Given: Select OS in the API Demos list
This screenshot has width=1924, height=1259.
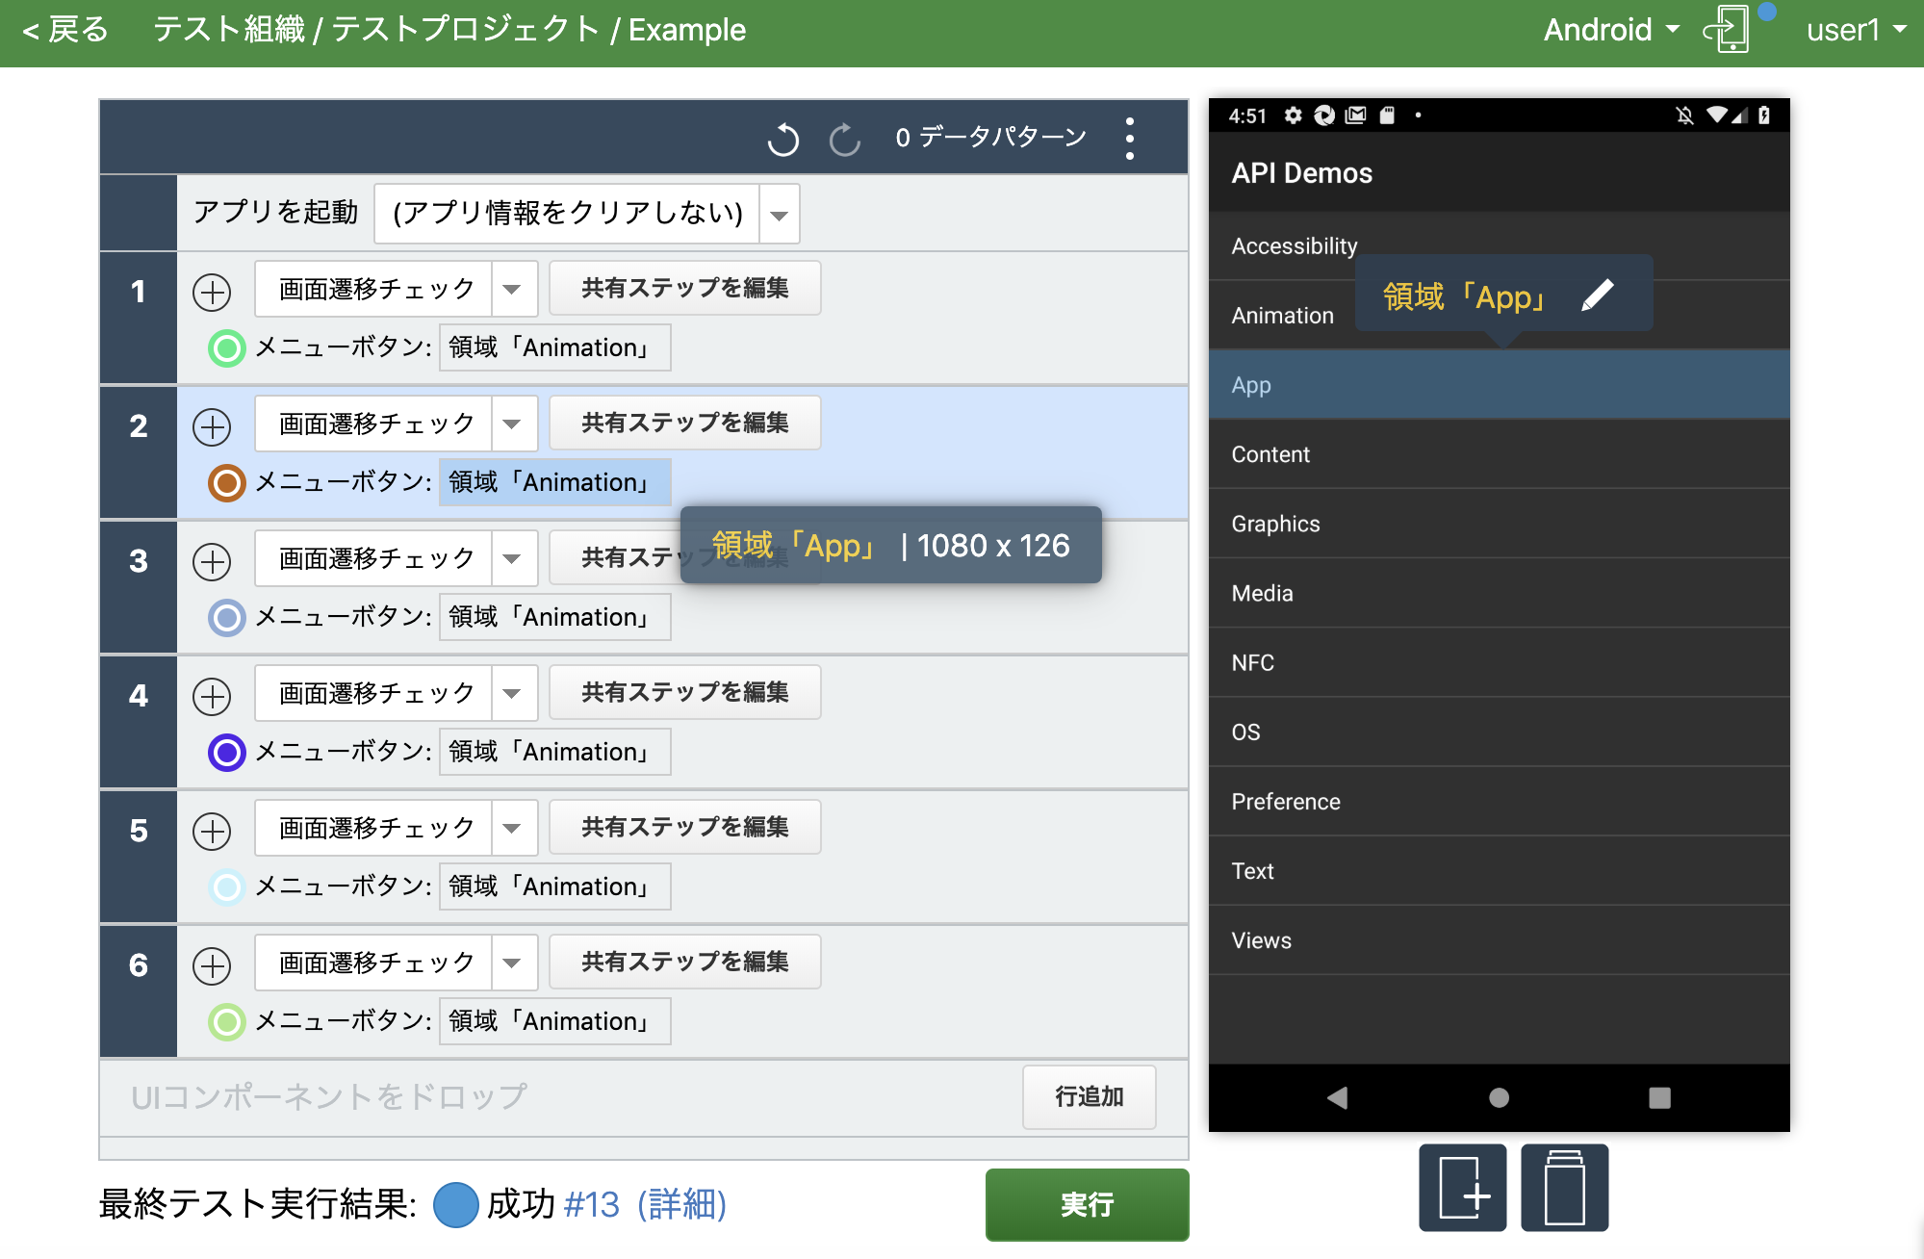Looking at the screenshot, I should coord(1499,732).
